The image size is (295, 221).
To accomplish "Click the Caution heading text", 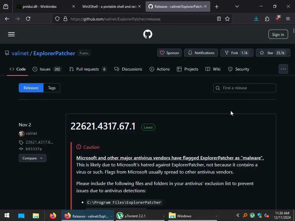I will (x=91, y=147).
